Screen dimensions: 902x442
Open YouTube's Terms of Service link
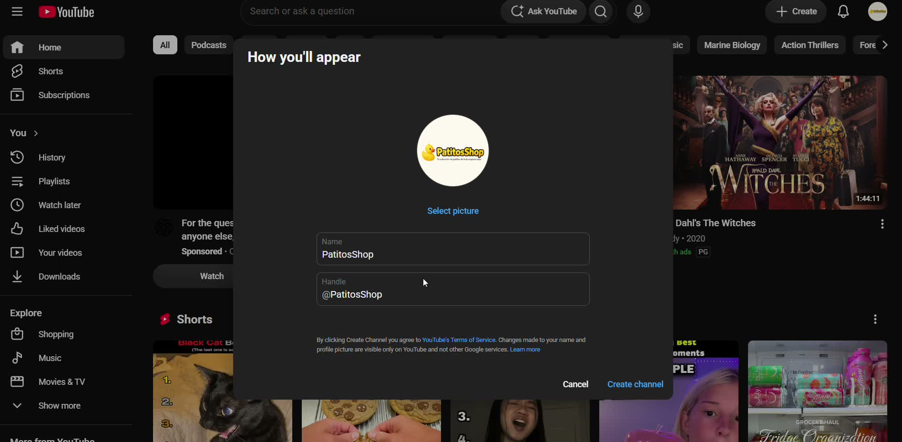coord(459,340)
